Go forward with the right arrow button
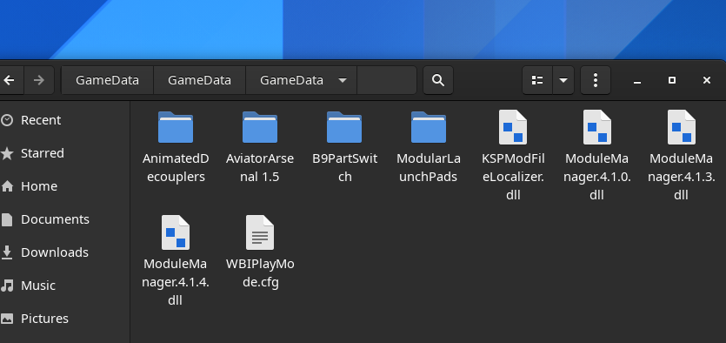 pyautogui.click(x=39, y=80)
